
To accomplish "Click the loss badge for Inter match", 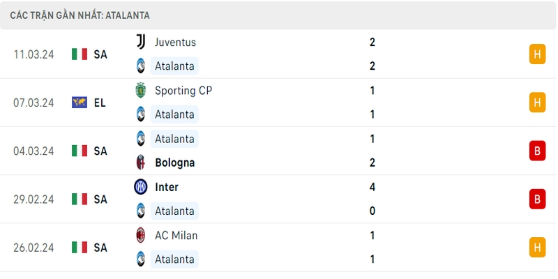I will point(537,199).
